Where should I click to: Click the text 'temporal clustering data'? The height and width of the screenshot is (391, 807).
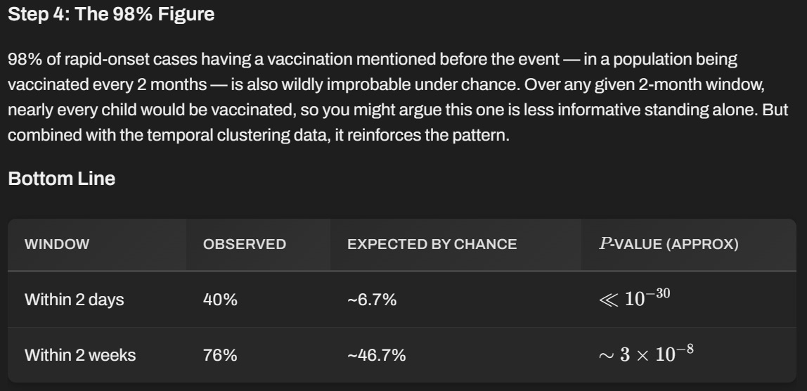tap(238, 136)
